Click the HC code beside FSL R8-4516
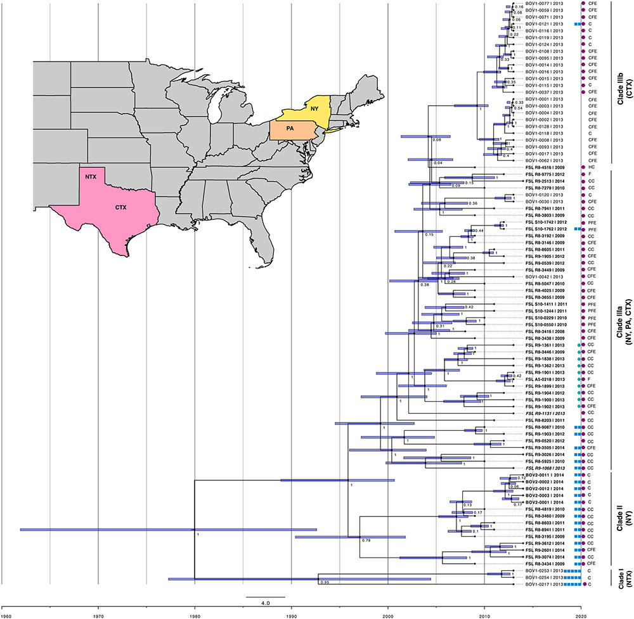 591,167
